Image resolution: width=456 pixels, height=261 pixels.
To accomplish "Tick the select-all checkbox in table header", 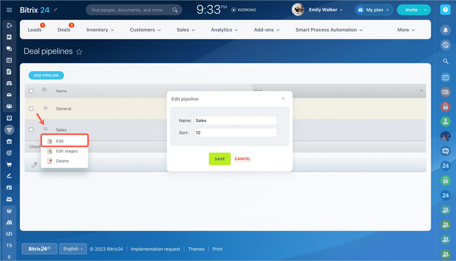I will 31,91.
